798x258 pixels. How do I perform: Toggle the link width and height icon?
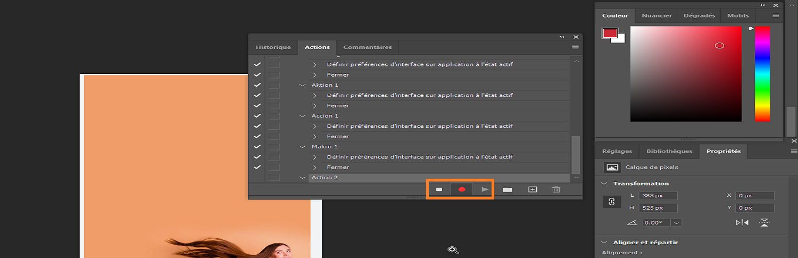pos(612,202)
